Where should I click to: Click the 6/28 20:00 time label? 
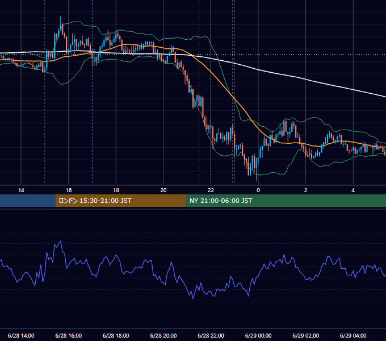pyautogui.click(x=163, y=335)
